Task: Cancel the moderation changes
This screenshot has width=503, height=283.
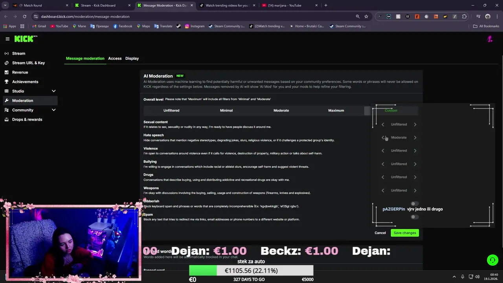Action: tap(380, 233)
